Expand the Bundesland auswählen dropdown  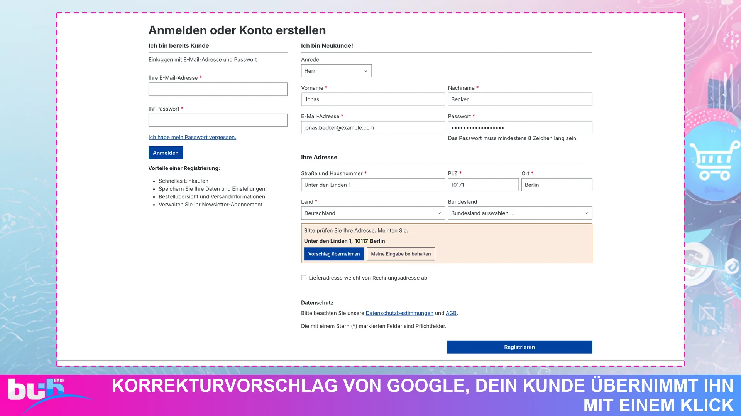(520, 213)
